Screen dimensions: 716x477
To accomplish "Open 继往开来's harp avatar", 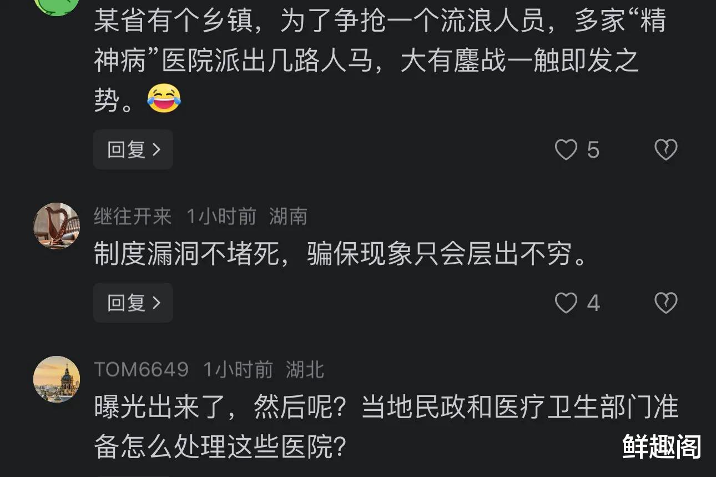I will click(x=57, y=225).
